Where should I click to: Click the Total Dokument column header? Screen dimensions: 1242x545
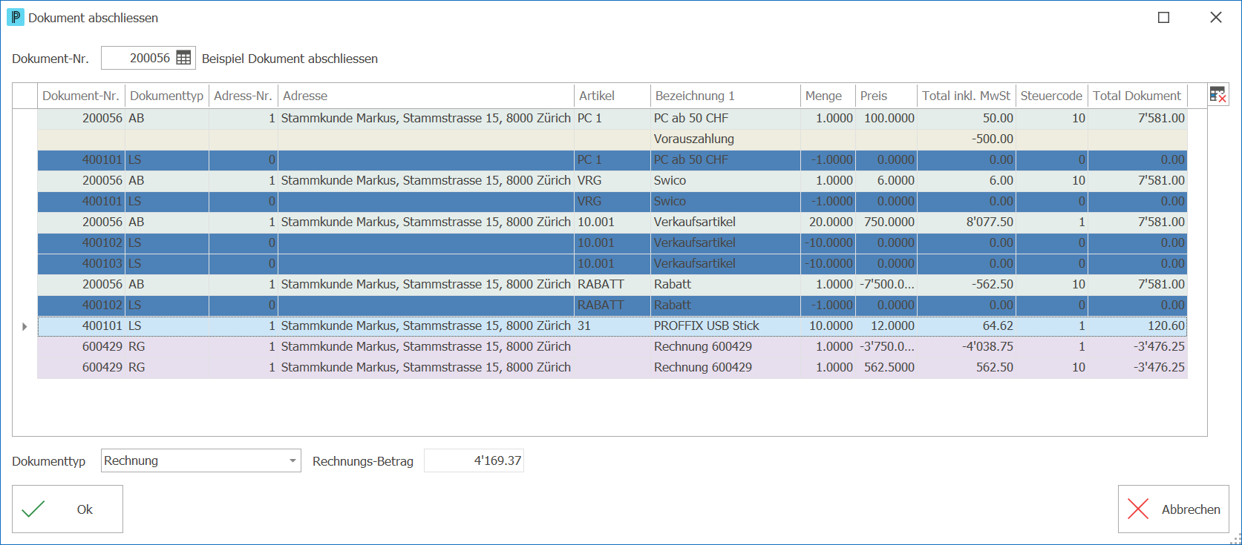click(1137, 96)
